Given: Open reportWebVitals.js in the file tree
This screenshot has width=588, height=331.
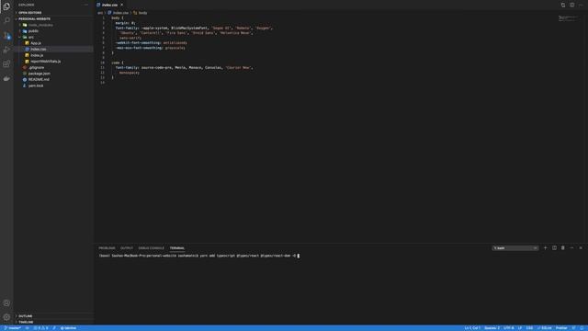Looking at the screenshot, I should 45,62.
